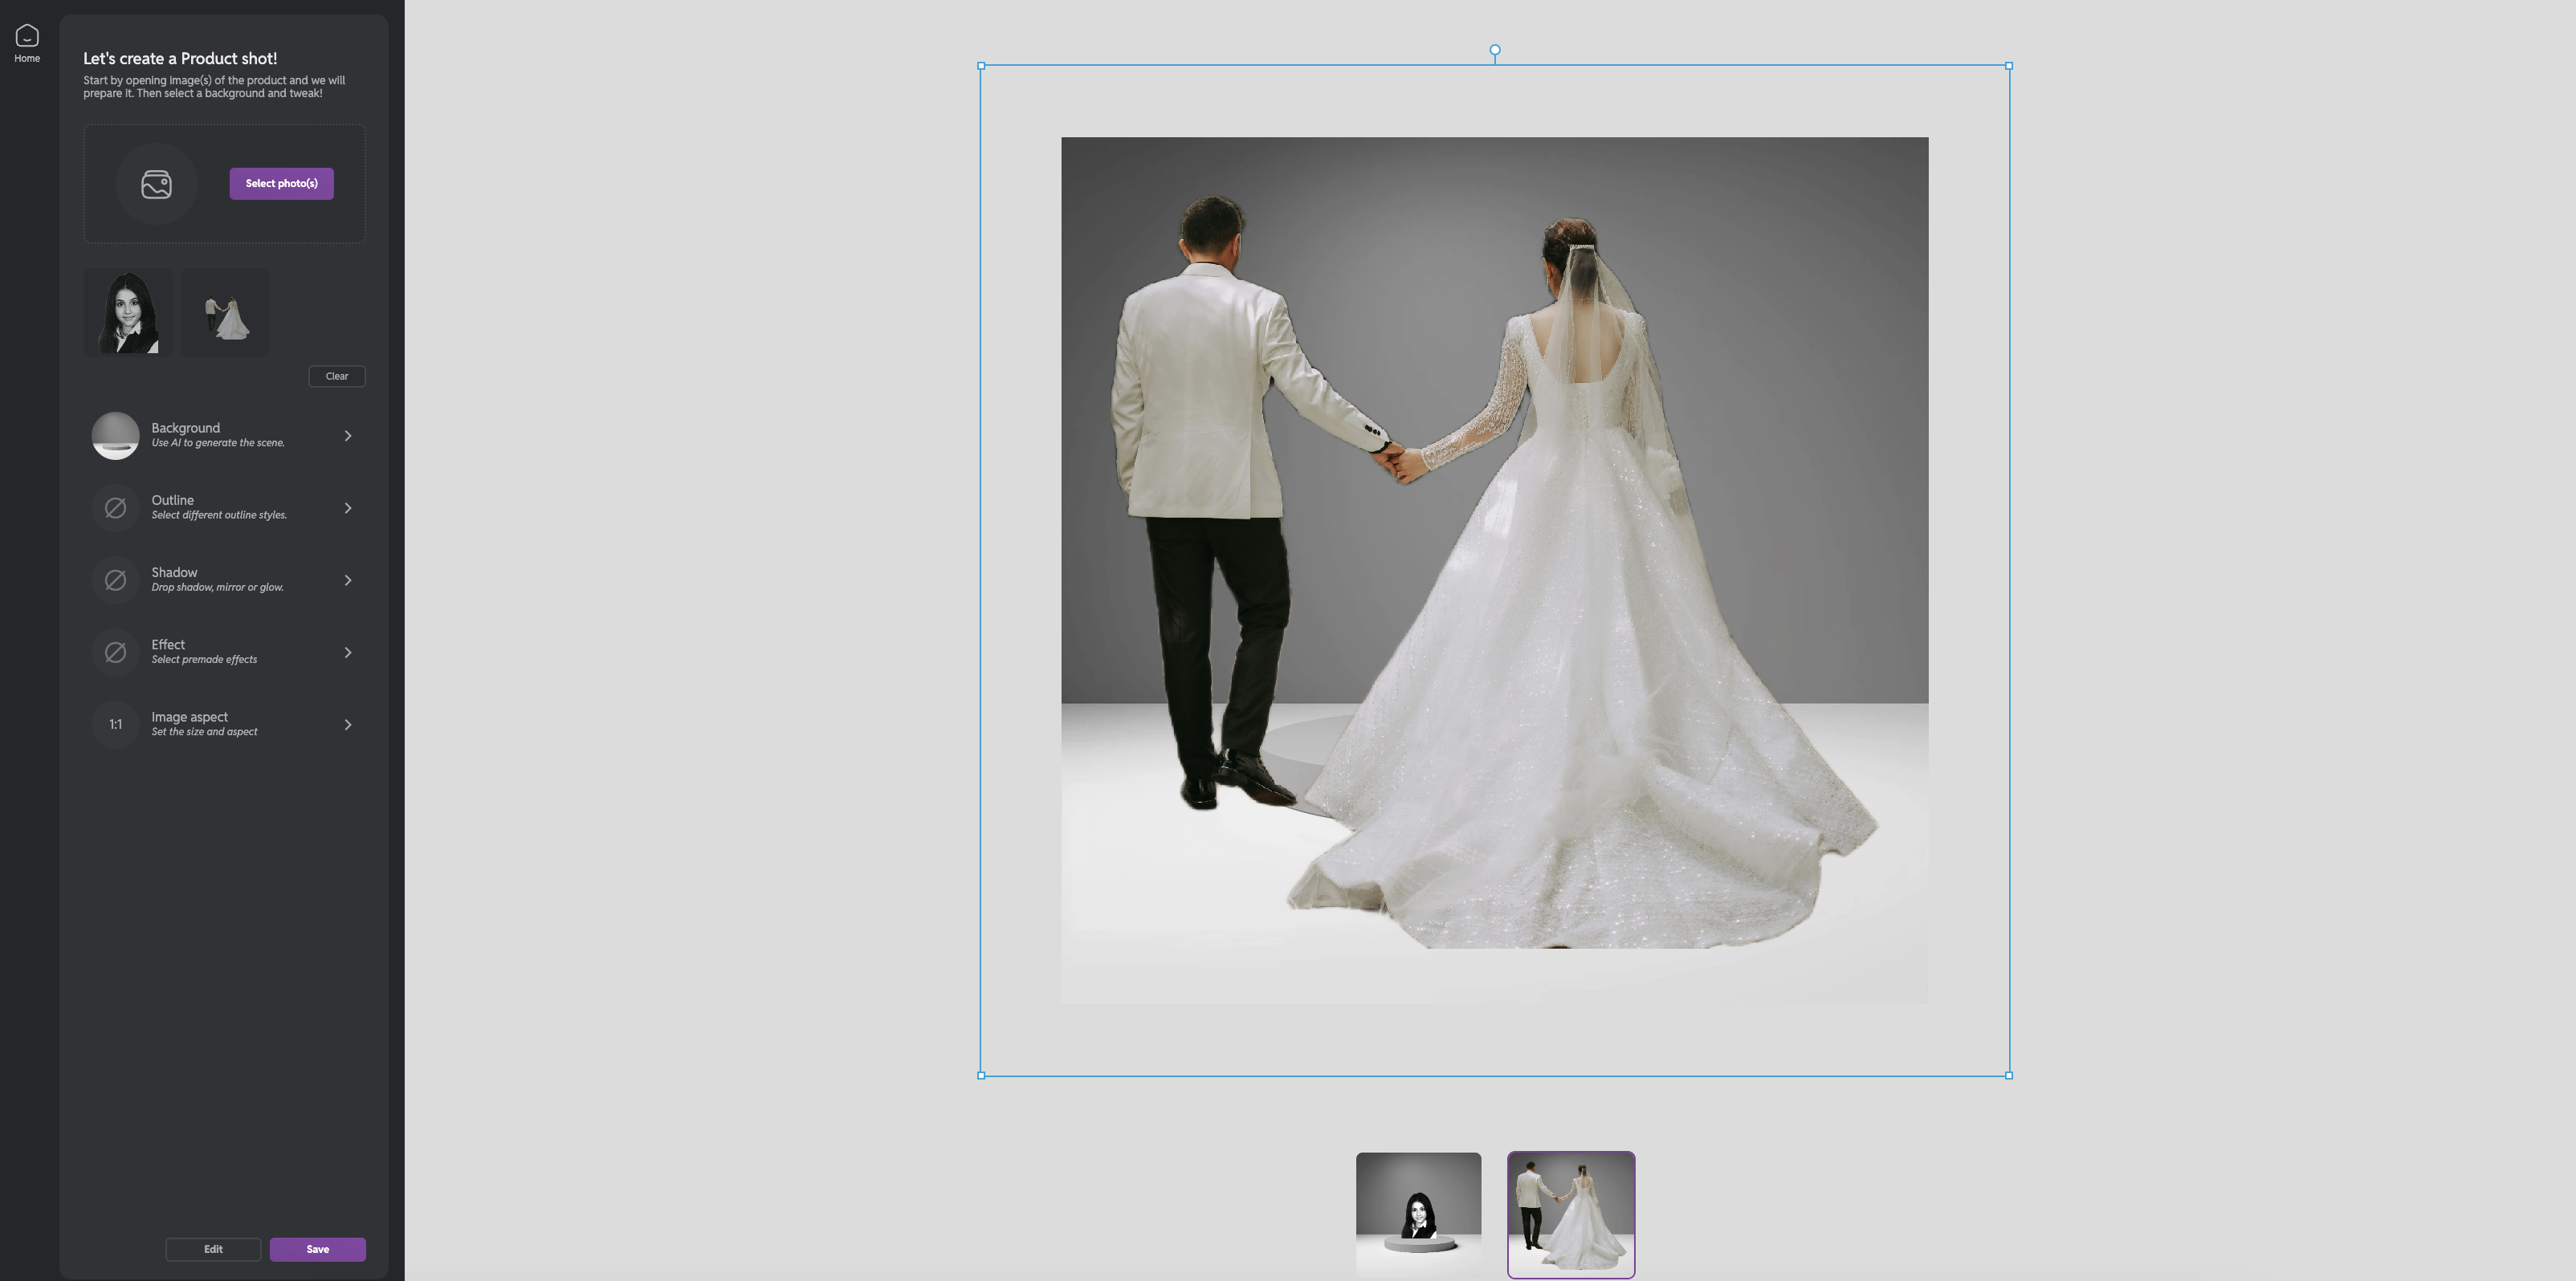
Task: Click the Background sphere preview icon
Action: click(x=115, y=436)
